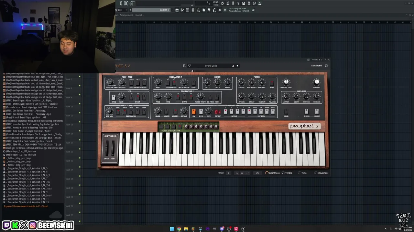Select next preset with down arrow
Screen dimensions: 414x232
(x=237, y=66)
